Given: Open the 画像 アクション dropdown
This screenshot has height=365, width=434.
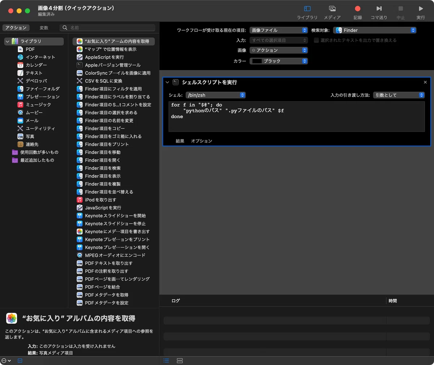Looking at the screenshot, I should [x=278, y=50].
